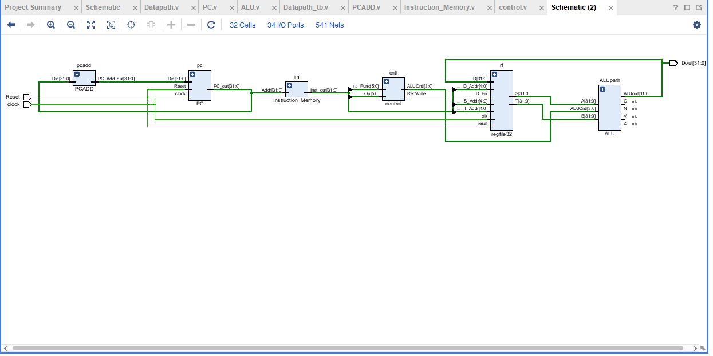This screenshot has width=713, height=356.
Task: Open the Project Summary tab
Action: pos(33,7)
